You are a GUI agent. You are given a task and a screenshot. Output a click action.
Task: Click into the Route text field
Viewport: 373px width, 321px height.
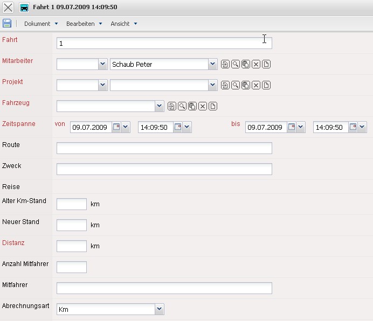pos(164,148)
